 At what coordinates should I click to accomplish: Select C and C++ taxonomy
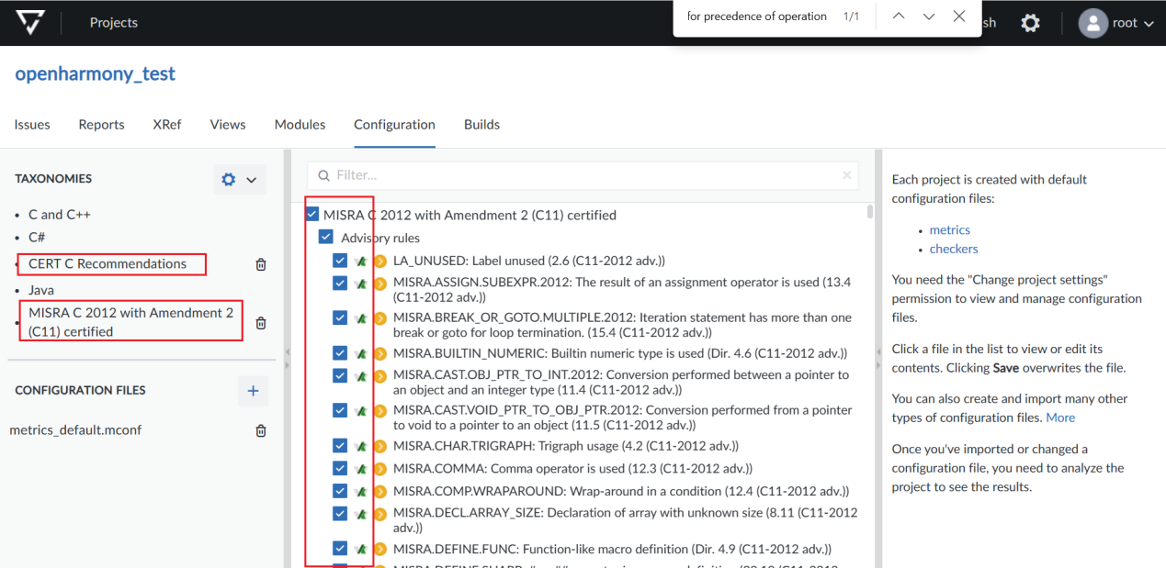click(60, 215)
